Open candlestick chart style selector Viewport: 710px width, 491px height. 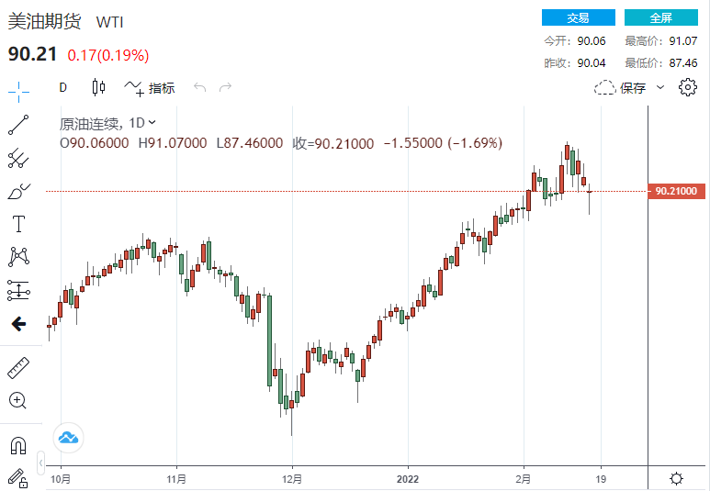(99, 88)
